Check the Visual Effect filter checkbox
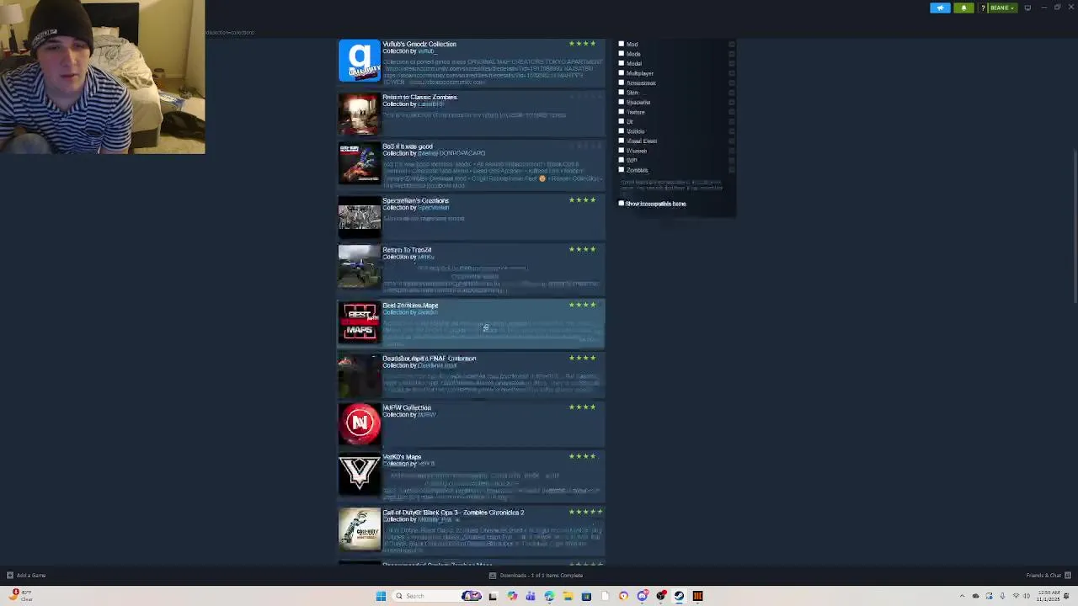The height and width of the screenshot is (606, 1078). tap(622, 141)
